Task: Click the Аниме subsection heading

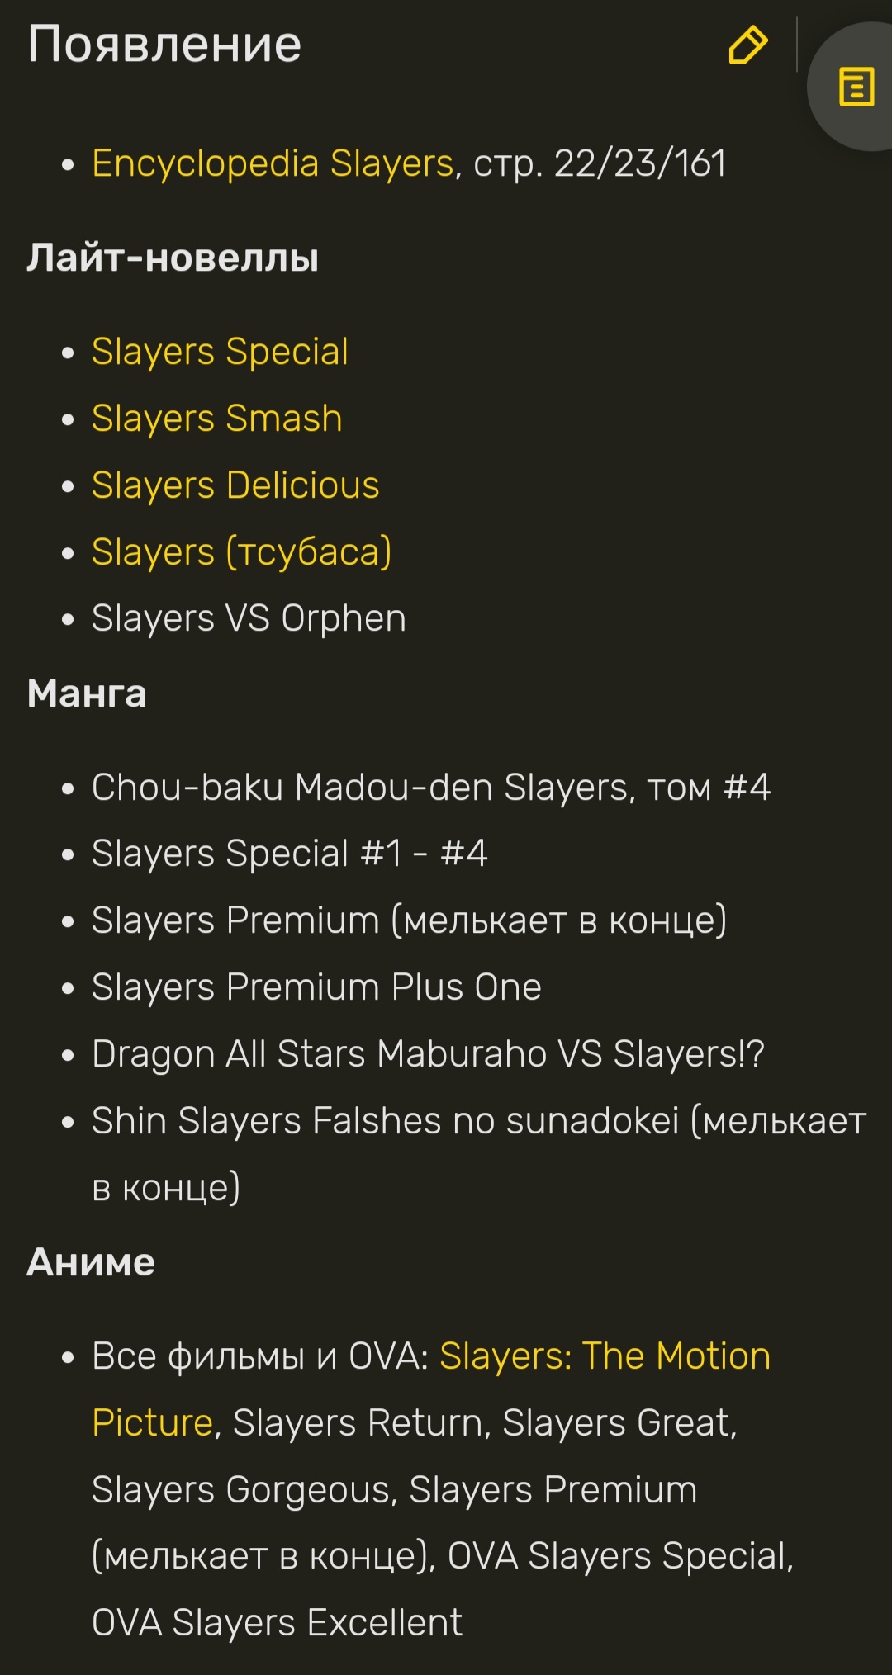Action: 91,1262
